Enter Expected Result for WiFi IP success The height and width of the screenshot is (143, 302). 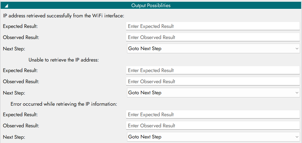tap(213, 26)
